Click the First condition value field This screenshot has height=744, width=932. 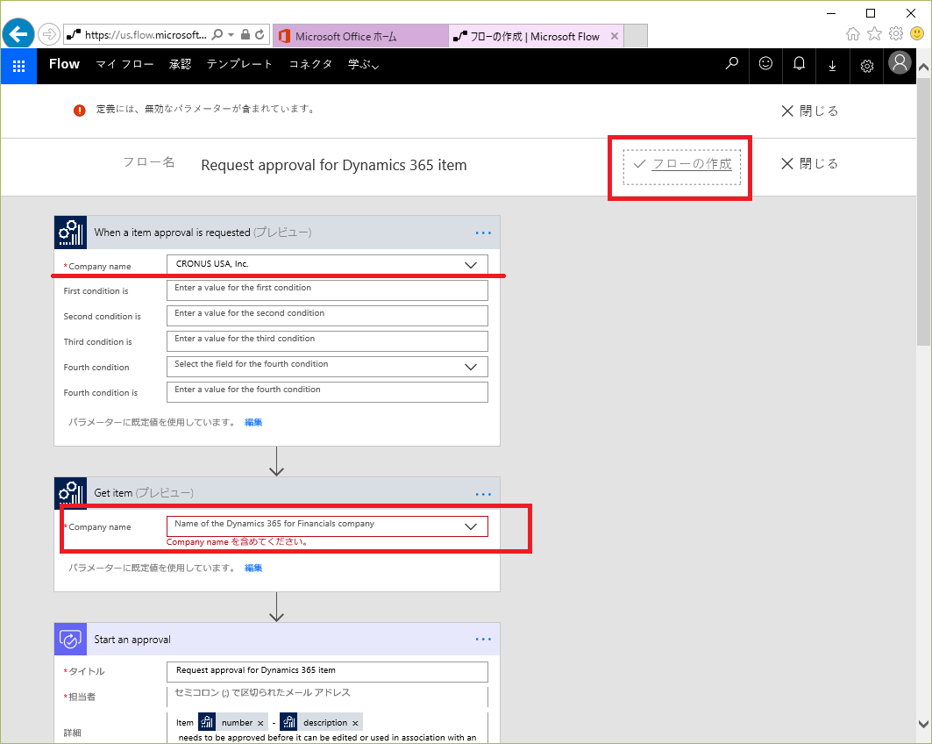click(x=328, y=290)
